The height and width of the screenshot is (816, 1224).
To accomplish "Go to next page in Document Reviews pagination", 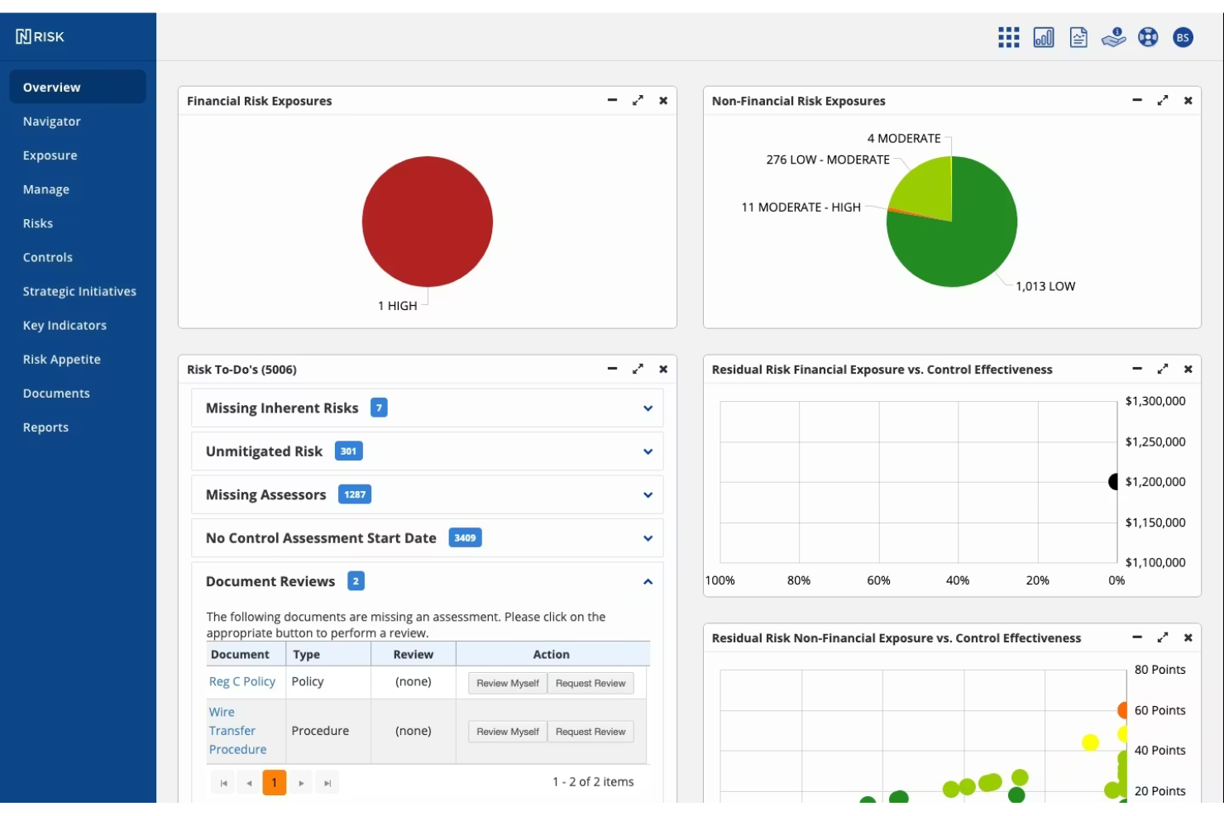I will [301, 782].
